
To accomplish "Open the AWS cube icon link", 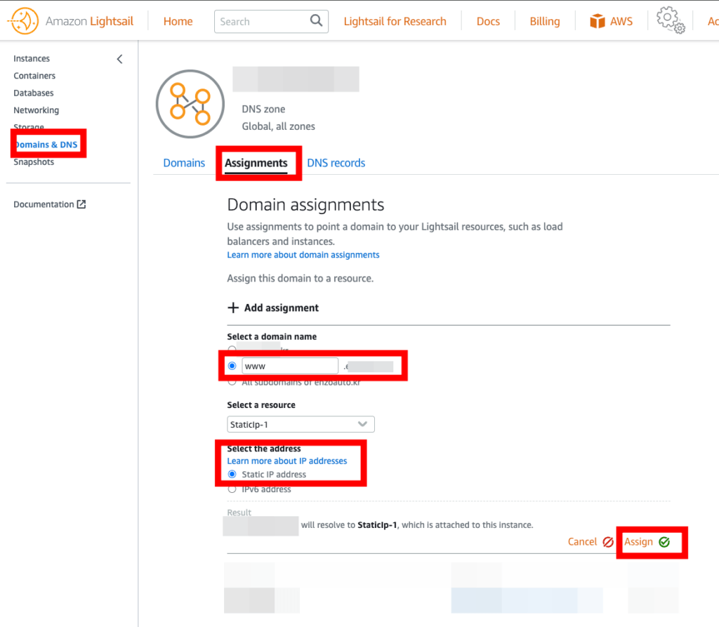I will click(598, 21).
